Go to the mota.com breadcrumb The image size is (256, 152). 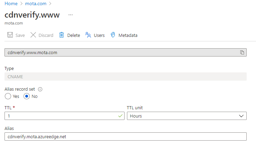click(36, 3)
